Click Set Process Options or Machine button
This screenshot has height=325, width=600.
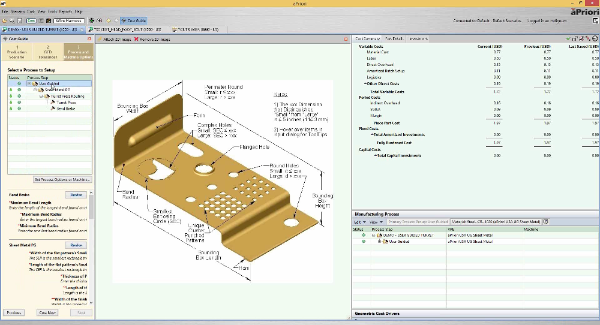(63, 179)
